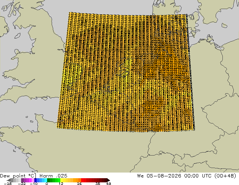
Task: Click the cyan legend swatch just left of 0
Action: [x=46, y=180]
